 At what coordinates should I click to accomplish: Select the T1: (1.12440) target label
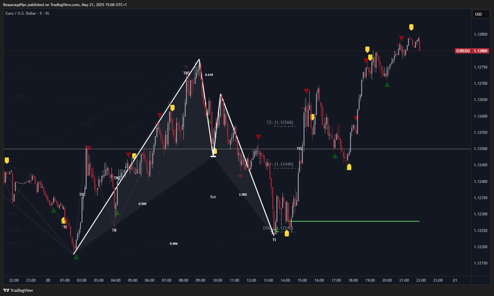(280, 164)
